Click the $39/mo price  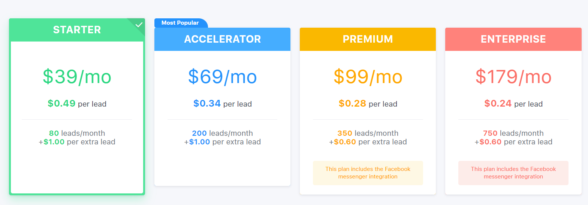pos(77,77)
